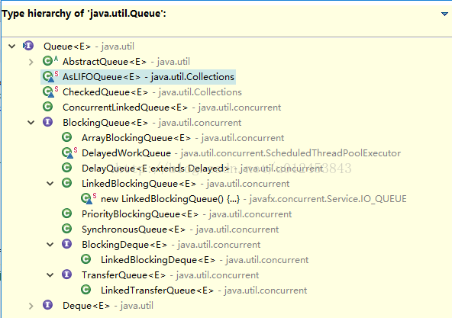Viewport: 452px width, 321px height.
Task: Select DelayedWorkQueue tree entry
Action: coord(241,153)
